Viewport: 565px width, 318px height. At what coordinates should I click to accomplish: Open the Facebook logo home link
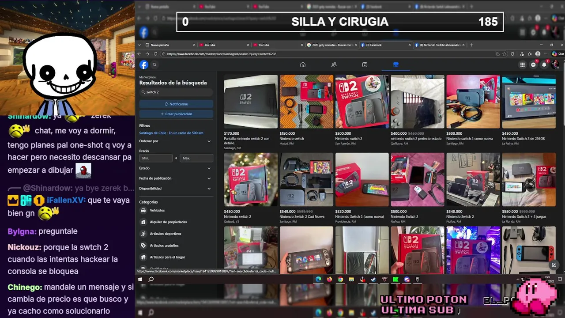click(144, 65)
